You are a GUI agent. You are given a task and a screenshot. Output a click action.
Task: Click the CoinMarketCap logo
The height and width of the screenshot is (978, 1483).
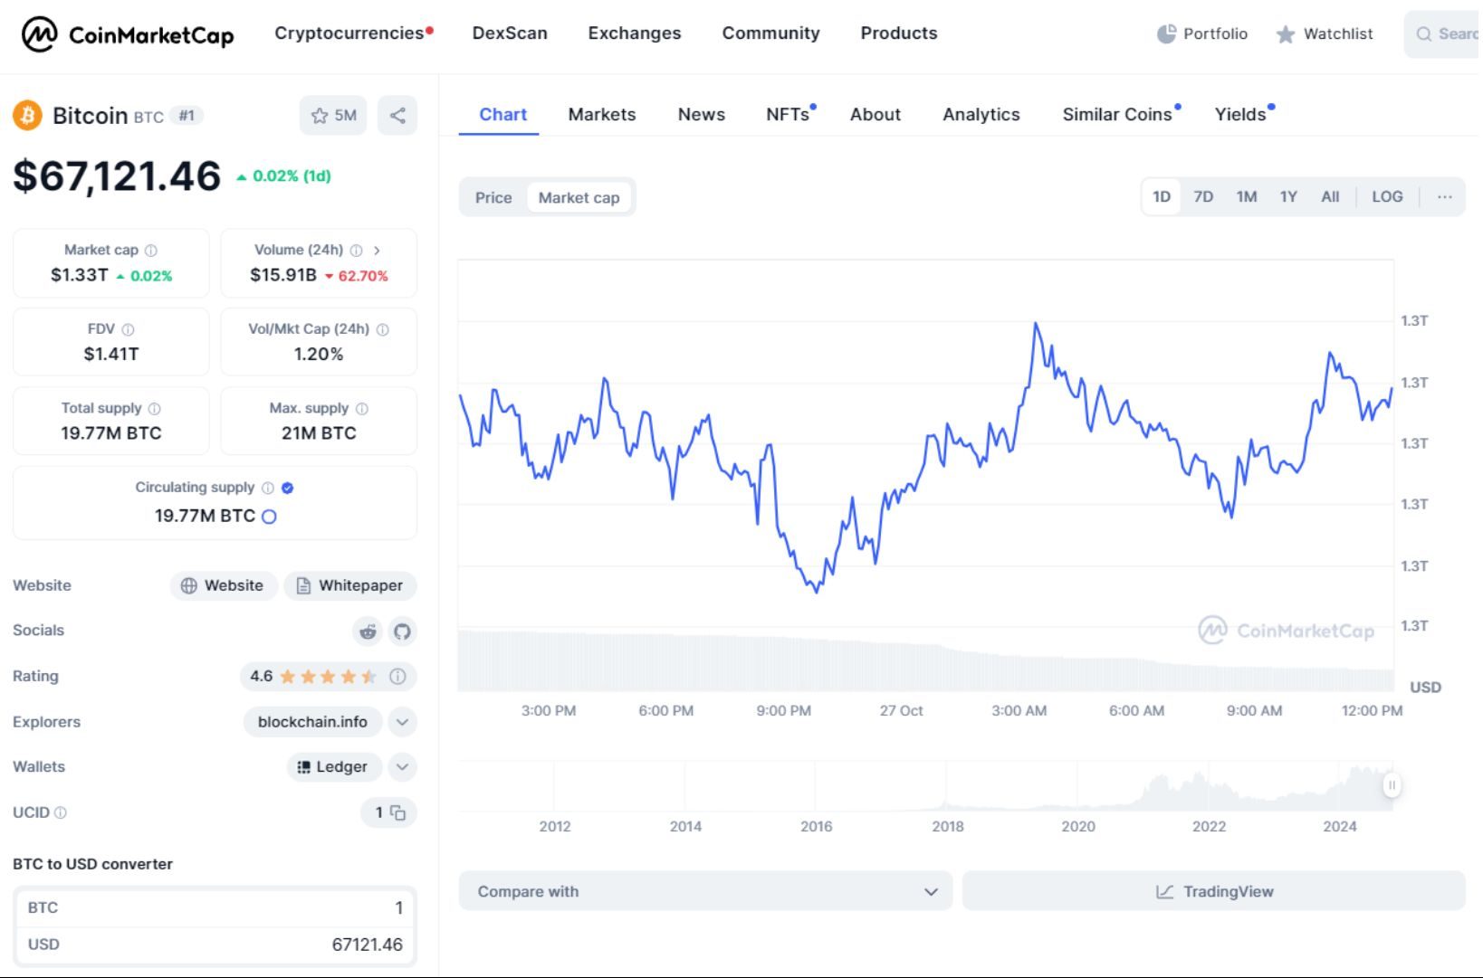tap(125, 34)
